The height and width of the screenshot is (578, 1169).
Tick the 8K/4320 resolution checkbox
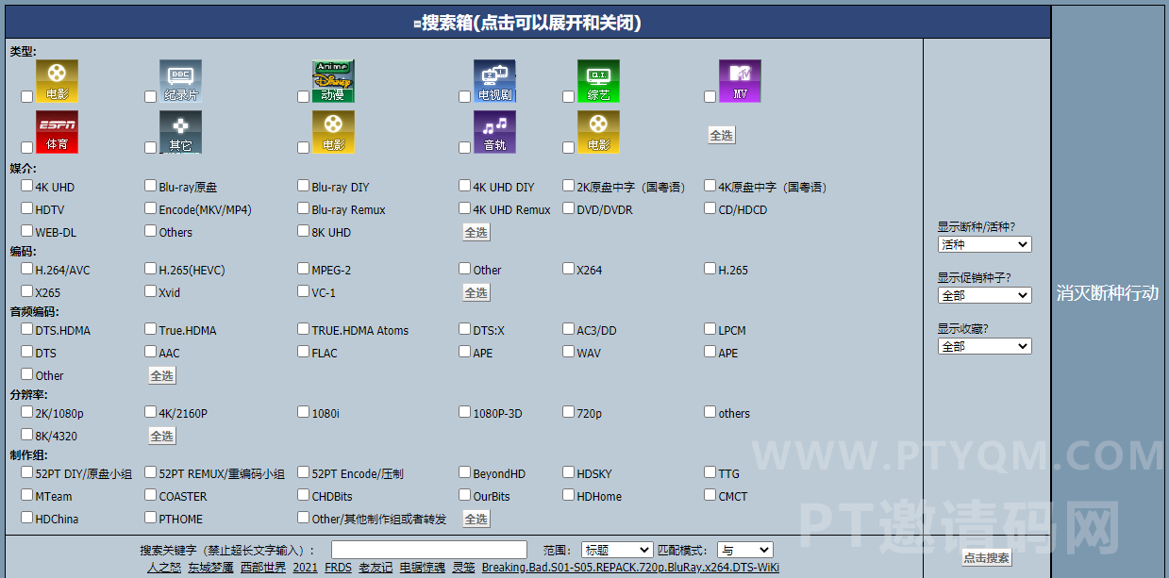[x=26, y=435]
